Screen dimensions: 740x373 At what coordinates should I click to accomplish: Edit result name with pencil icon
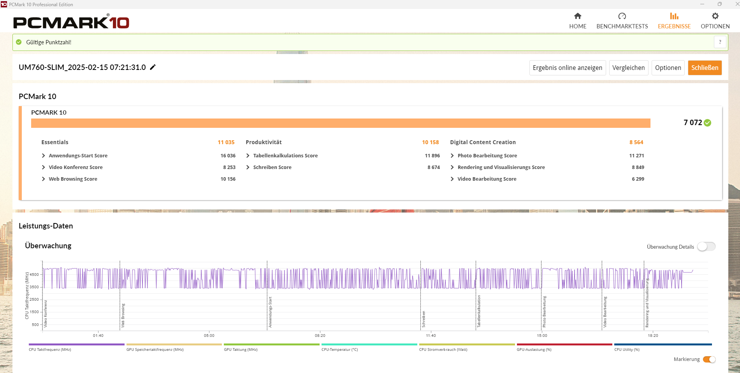tap(153, 67)
